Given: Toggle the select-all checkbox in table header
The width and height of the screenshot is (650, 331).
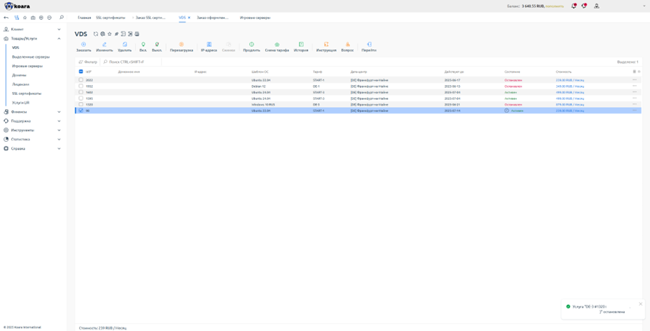Looking at the screenshot, I should (81, 72).
